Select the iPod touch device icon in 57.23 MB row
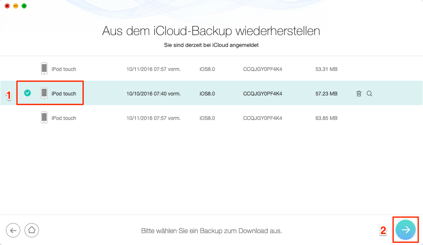Image resolution: width=423 pixels, height=245 pixels. [44, 93]
